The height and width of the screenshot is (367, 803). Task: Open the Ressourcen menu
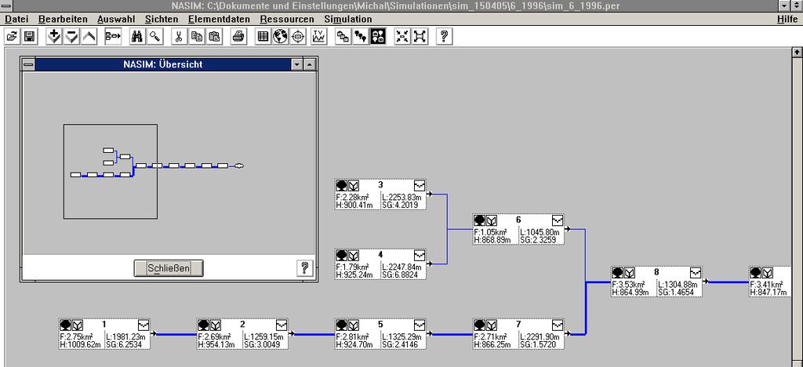tap(287, 19)
